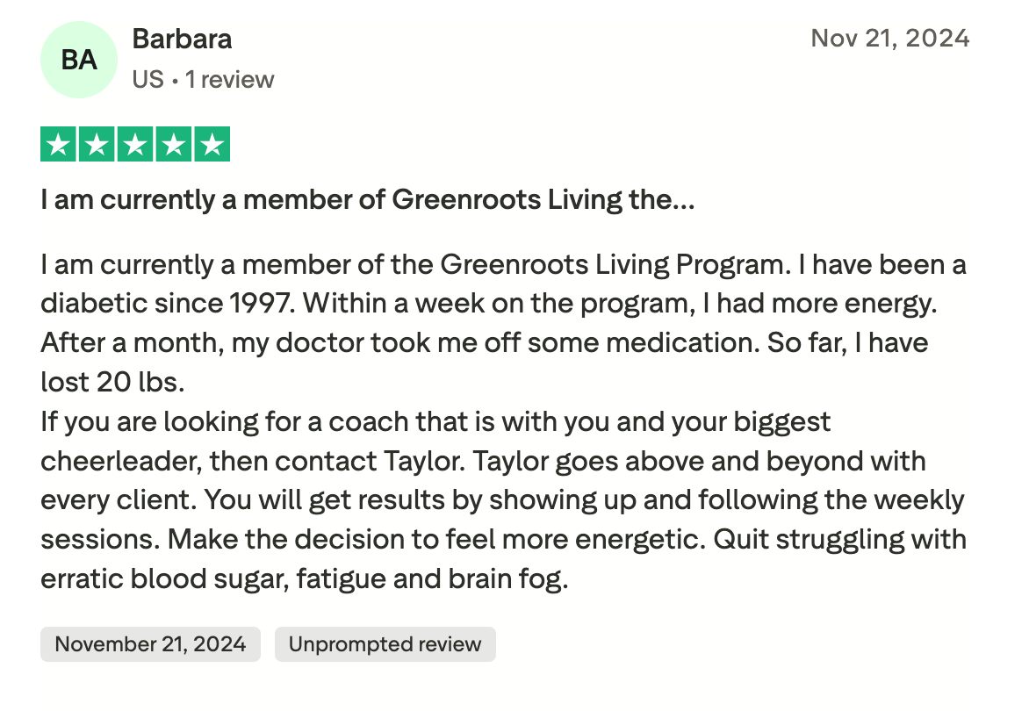Click the 'Quit struggling with' phrase
Viewport: 1029px width, 711px height.
click(840, 540)
